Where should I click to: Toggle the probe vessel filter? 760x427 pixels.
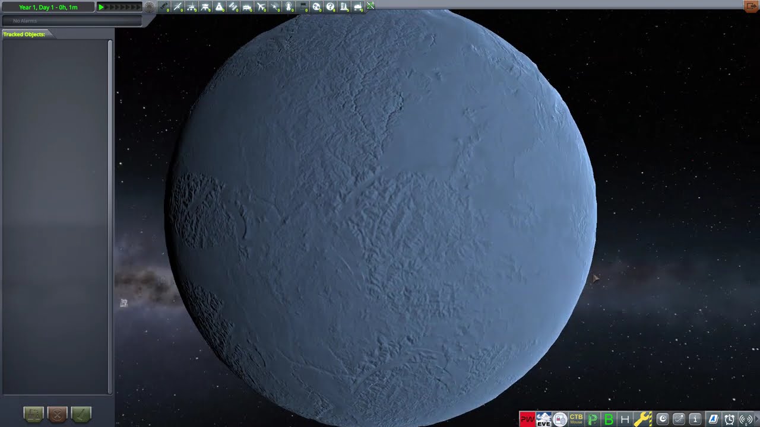click(178, 7)
